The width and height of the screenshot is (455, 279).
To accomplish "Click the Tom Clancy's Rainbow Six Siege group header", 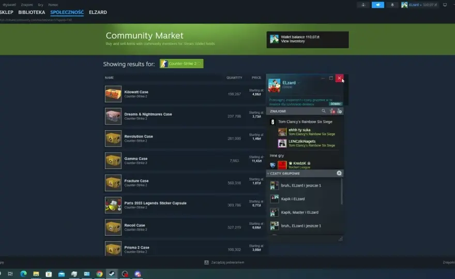I will [305, 122].
